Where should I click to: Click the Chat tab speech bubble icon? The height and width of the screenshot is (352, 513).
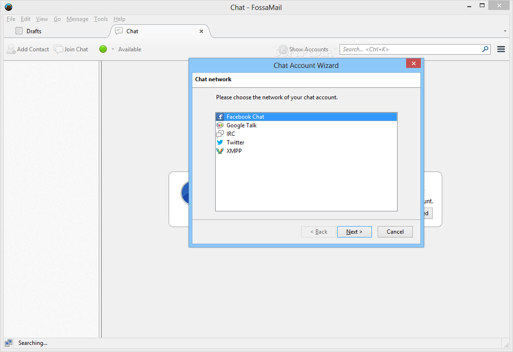pyautogui.click(x=119, y=31)
